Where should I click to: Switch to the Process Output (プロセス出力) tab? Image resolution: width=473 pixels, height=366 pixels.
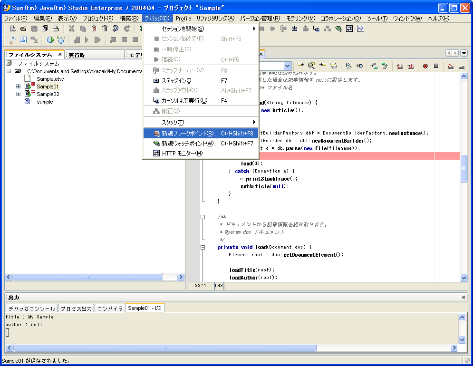76,308
